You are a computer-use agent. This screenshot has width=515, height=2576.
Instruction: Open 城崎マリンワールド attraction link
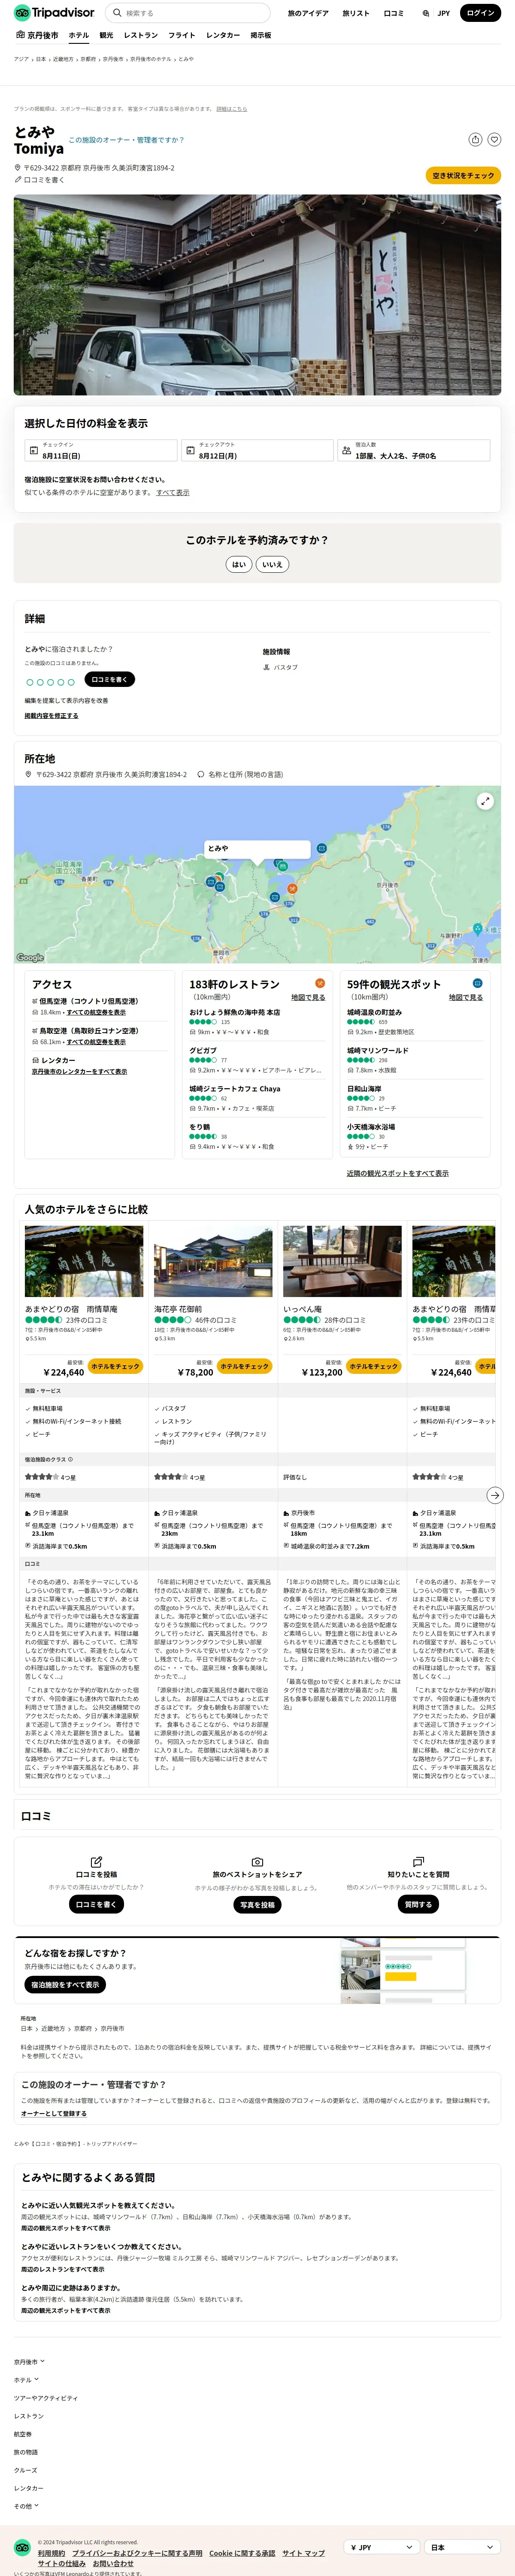[378, 1050]
